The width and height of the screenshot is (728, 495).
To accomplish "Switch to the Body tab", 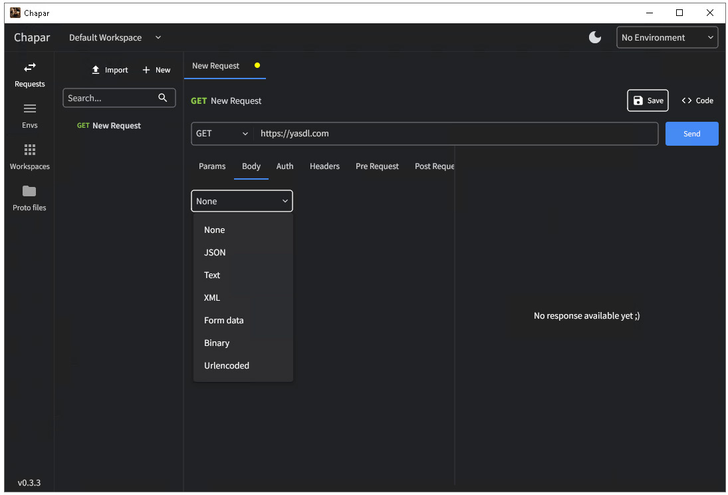I will pos(251,166).
